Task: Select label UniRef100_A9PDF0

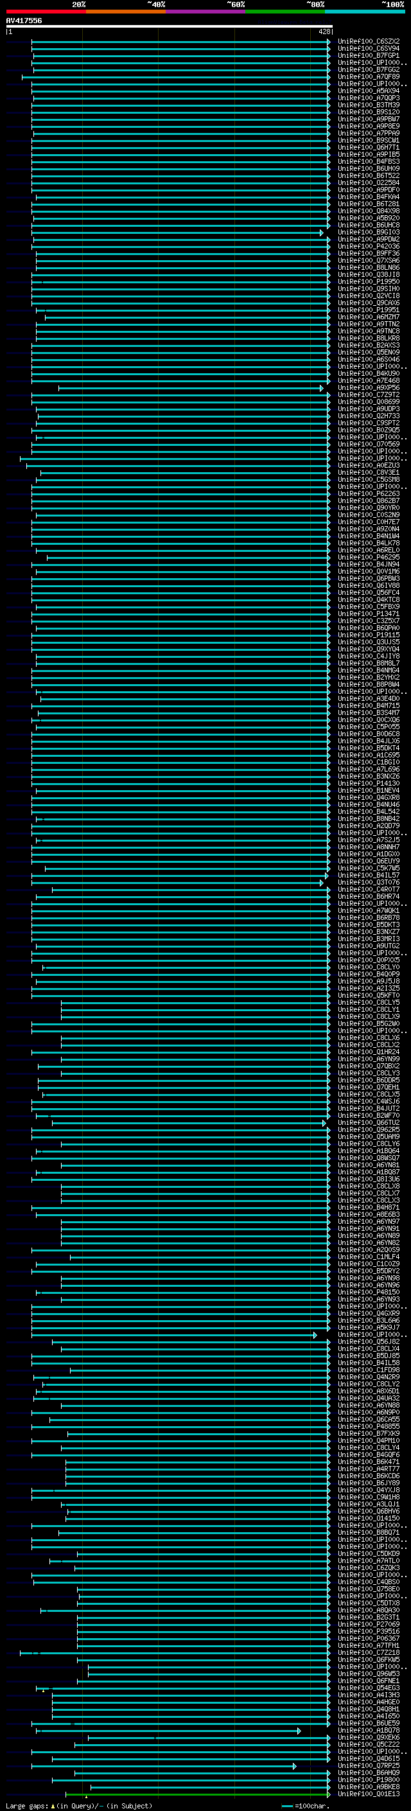Action: [369, 190]
